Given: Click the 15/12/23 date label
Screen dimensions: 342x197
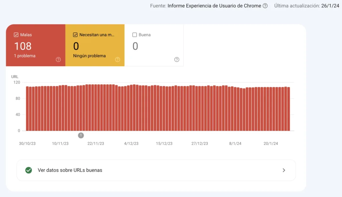Looking at the screenshot, I should pos(164,143).
